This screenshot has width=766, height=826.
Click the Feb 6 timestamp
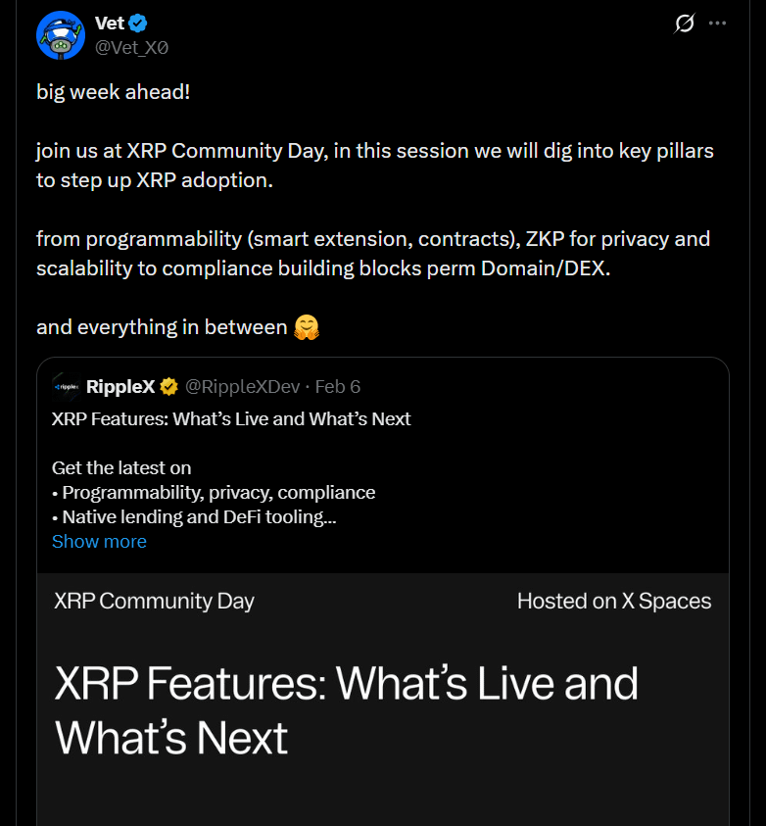tap(337, 387)
